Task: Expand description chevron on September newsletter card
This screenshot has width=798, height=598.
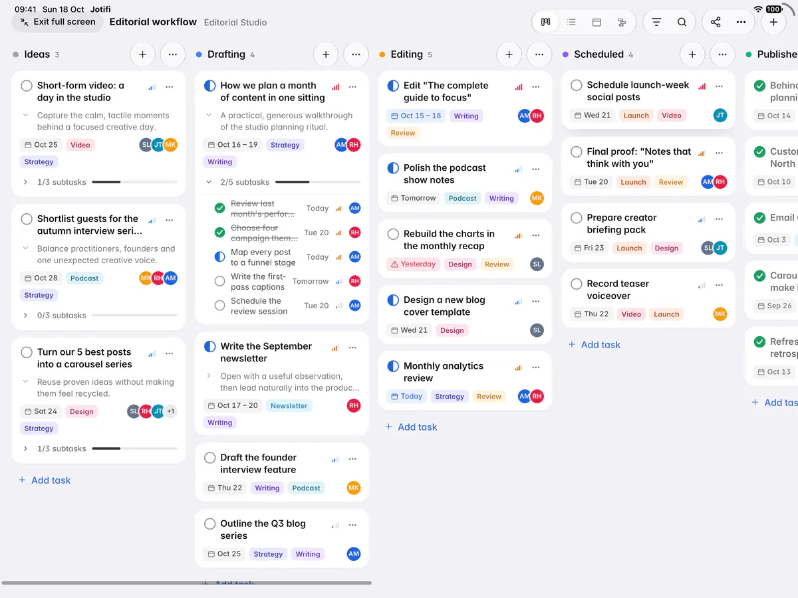Action: coord(209,376)
